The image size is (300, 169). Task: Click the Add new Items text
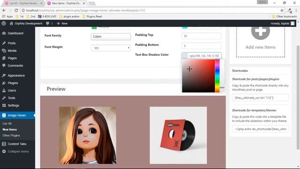(261, 47)
